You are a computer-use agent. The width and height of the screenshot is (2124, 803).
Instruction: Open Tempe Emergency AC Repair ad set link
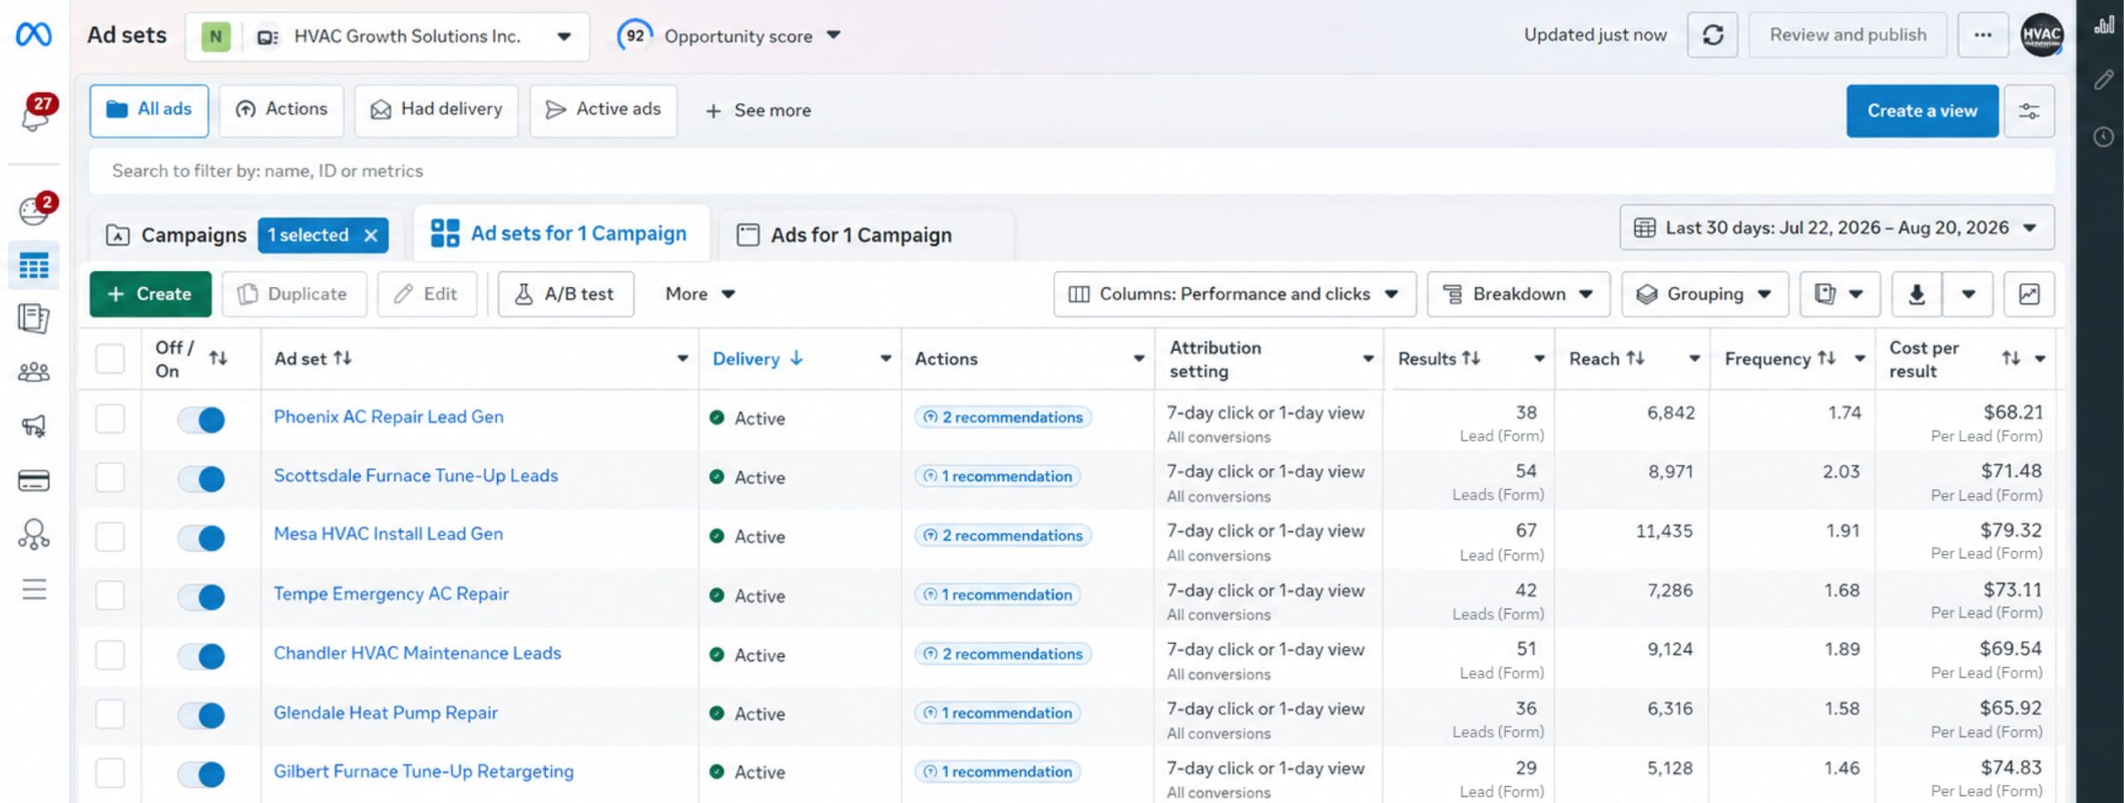click(391, 593)
